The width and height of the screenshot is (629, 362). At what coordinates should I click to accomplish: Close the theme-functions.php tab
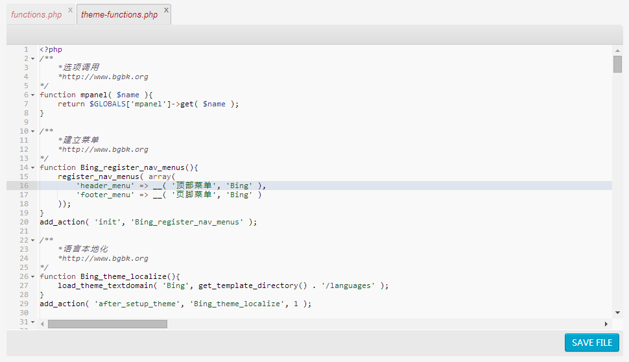tap(166, 10)
